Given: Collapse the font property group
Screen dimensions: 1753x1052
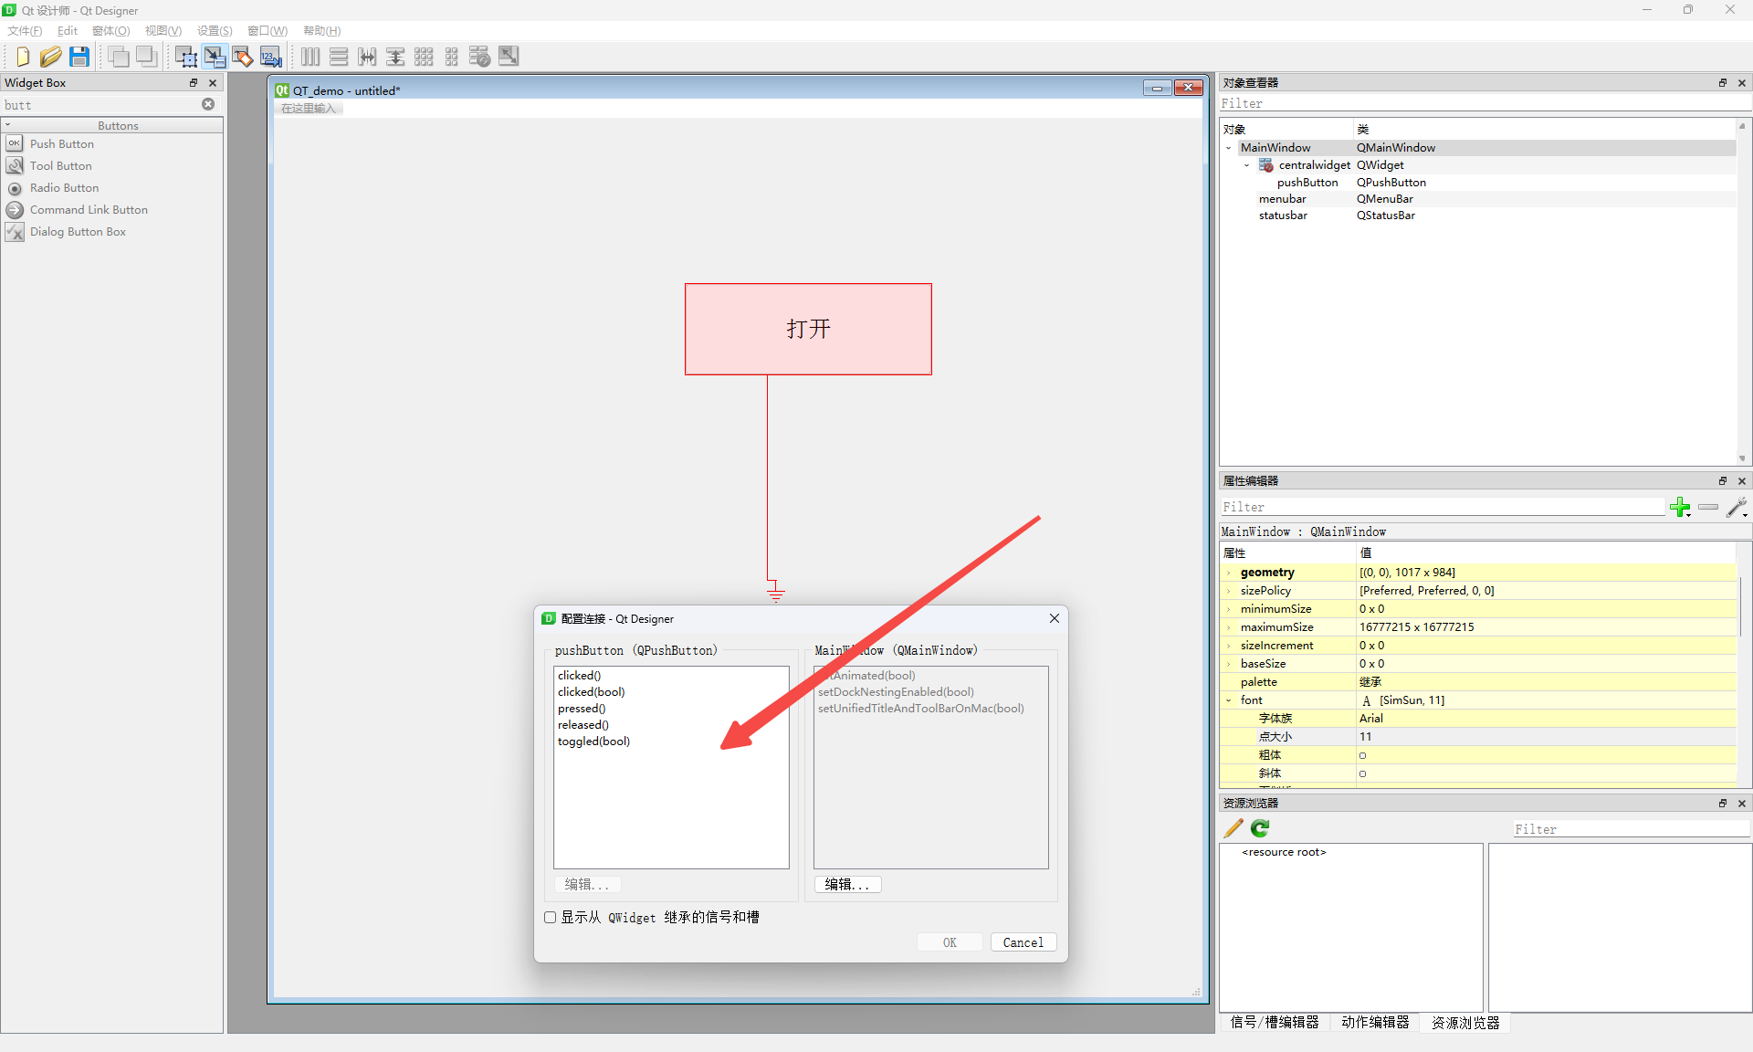Looking at the screenshot, I should point(1229,700).
